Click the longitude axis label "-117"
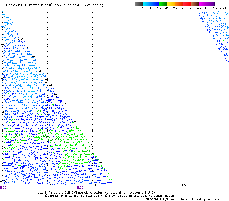Screen dimensions: 229x201 47,185
